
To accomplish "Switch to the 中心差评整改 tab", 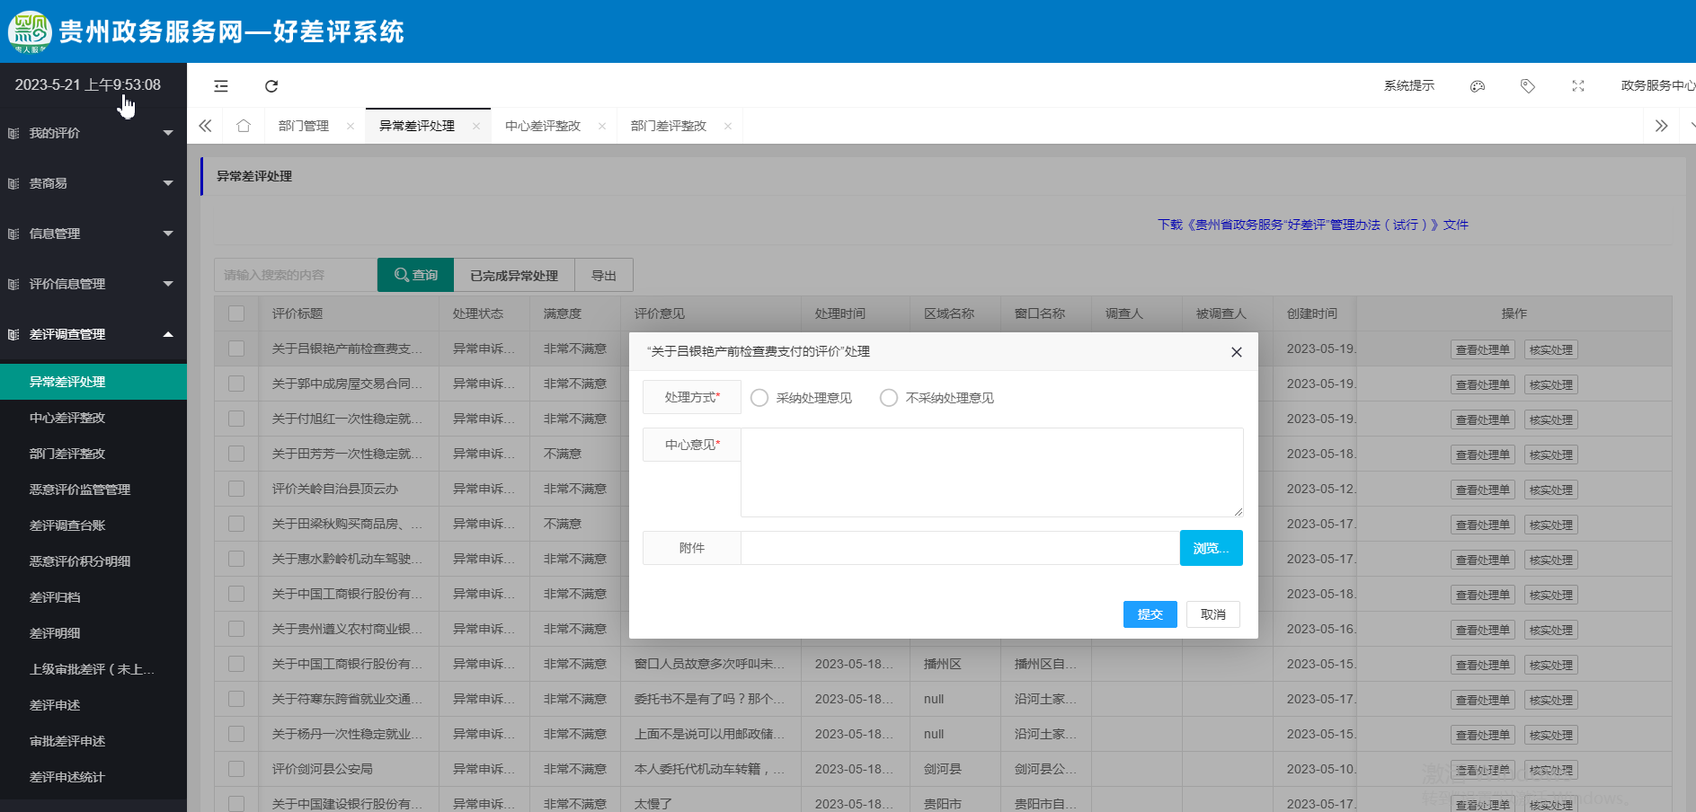I will (543, 126).
